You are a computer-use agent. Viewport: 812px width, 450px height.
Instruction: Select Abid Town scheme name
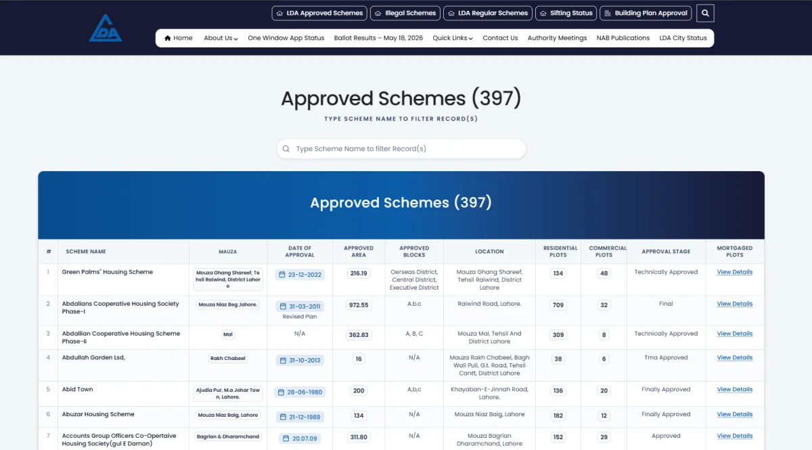pos(78,389)
